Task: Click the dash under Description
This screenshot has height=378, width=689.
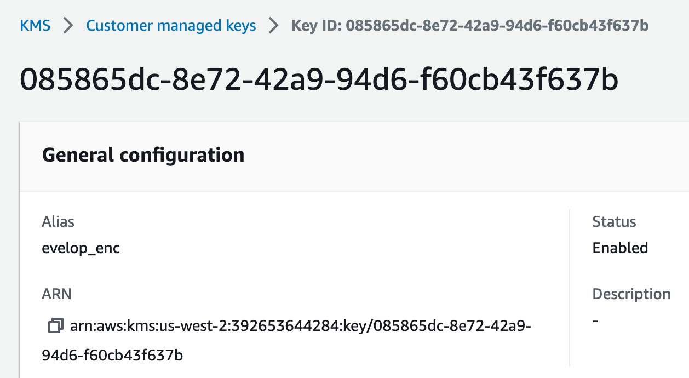Action: tap(595, 320)
